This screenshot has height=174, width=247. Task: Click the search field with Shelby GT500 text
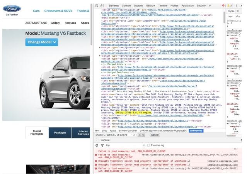point(116,135)
